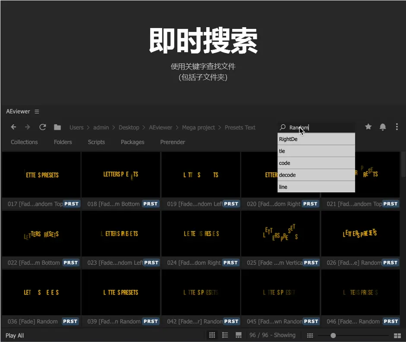This screenshot has width=406, height=342.
Task: Click the '020 [Fad...dom Right' label
Action: click(x=273, y=204)
